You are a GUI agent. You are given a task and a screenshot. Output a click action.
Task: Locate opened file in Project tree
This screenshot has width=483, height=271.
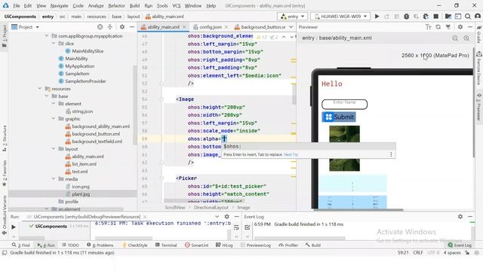click(x=100, y=27)
